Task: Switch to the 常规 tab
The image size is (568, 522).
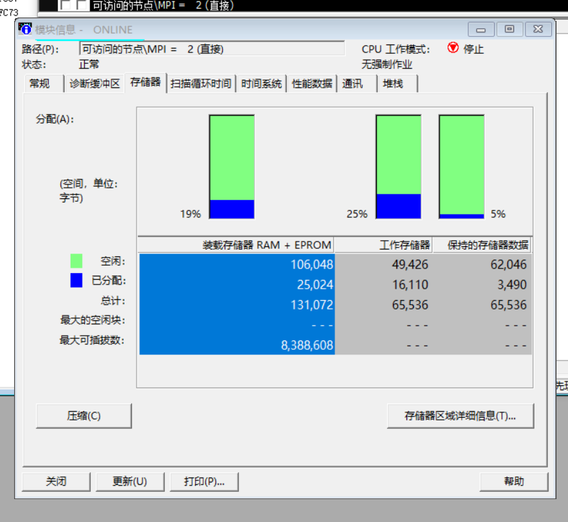Action: click(39, 83)
